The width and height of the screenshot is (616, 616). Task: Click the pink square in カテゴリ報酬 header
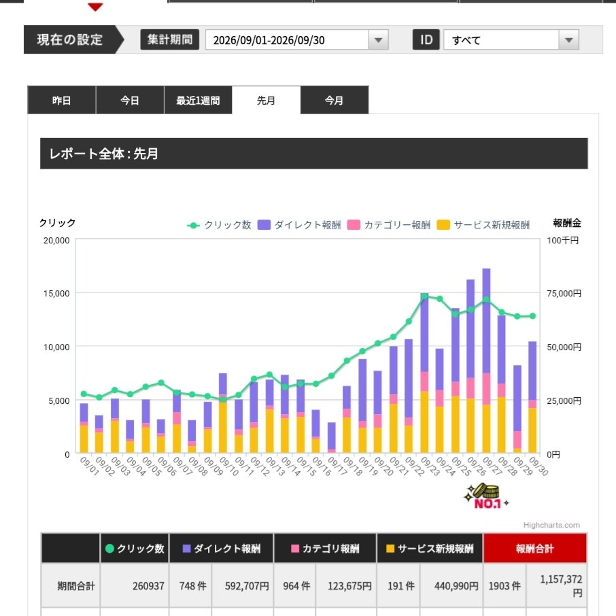click(x=294, y=549)
